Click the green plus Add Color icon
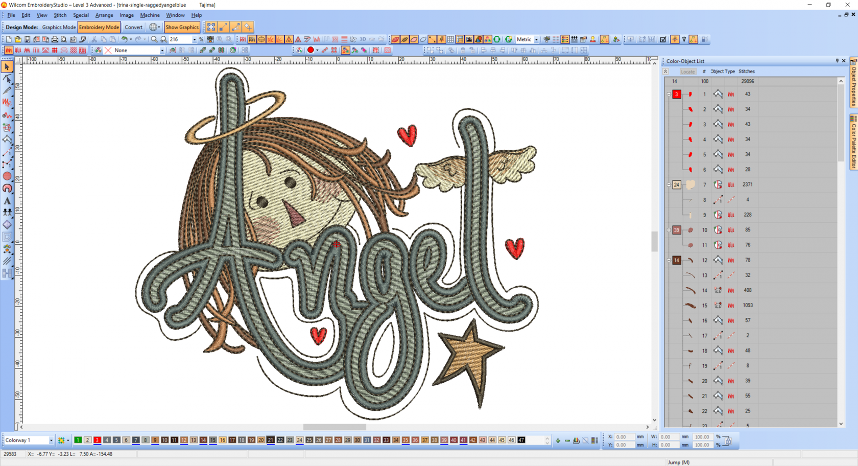The height and width of the screenshot is (466, 858). point(558,440)
